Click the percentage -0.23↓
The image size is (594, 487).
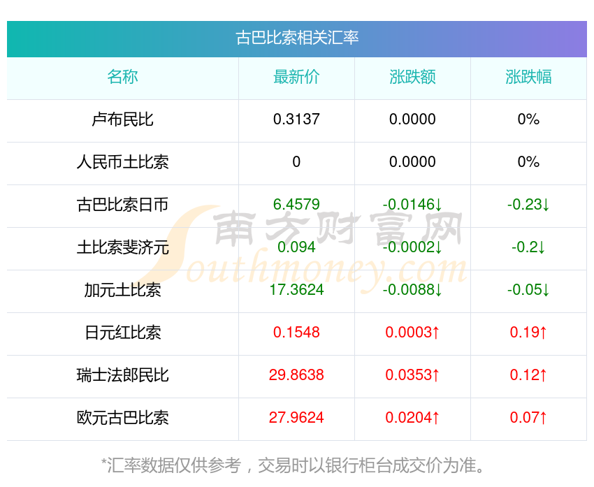pos(528,205)
